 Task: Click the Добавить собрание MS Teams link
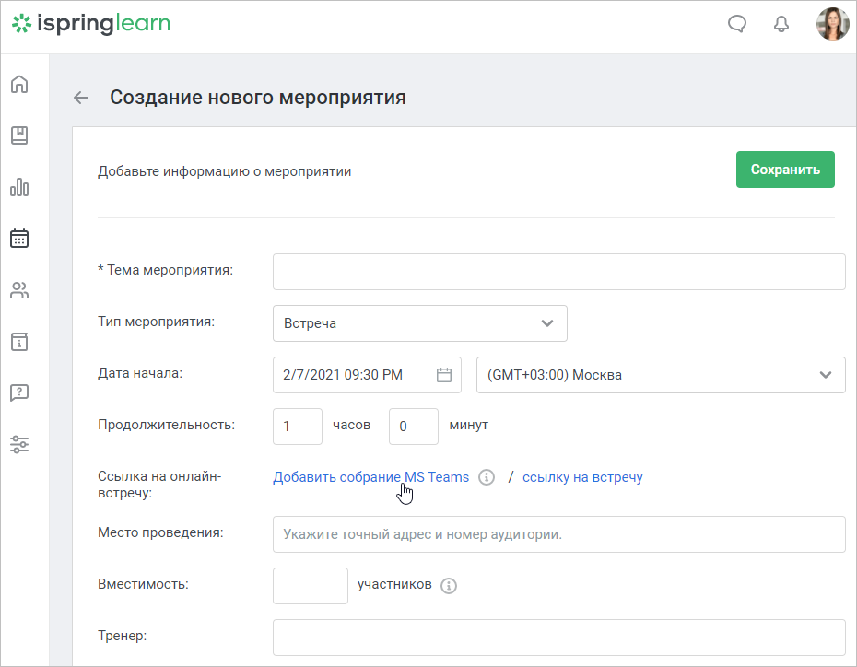[370, 477]
